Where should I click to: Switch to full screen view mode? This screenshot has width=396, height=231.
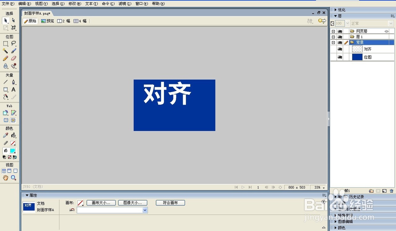coord(15,171)
